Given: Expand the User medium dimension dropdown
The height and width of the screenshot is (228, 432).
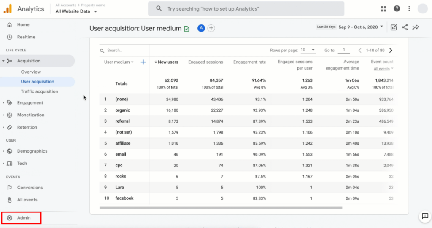Looking at the screenshot, I should [x=119, y=62].
